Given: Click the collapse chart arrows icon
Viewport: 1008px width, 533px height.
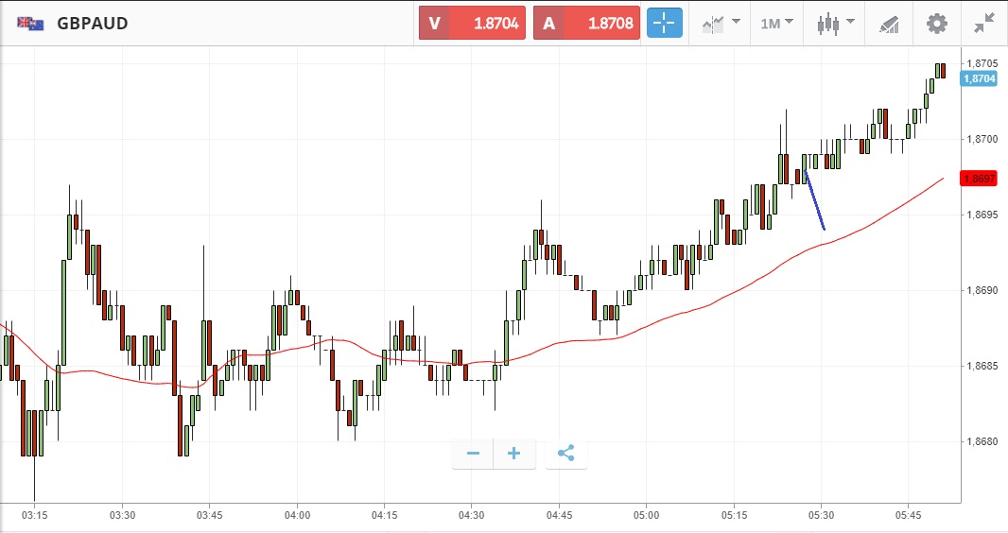Looking at the screenshot, I should click(983, 23).
